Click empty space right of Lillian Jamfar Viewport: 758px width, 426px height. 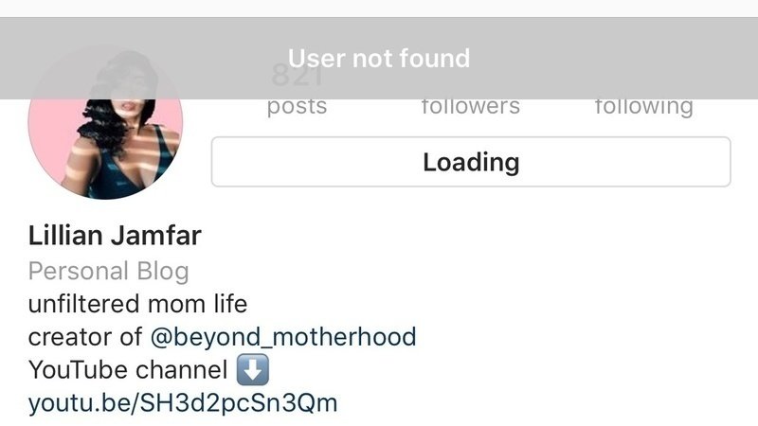[478, 236]
